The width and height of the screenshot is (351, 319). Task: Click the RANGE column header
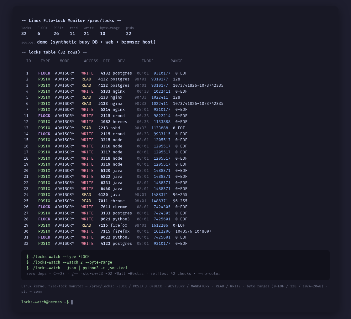pos(176,61)
